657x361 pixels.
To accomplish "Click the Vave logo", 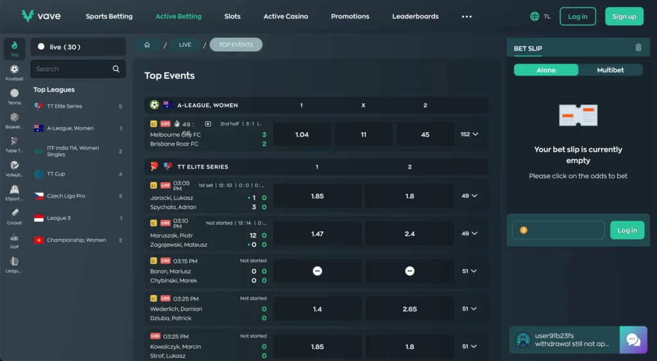I will coord(41,16).
